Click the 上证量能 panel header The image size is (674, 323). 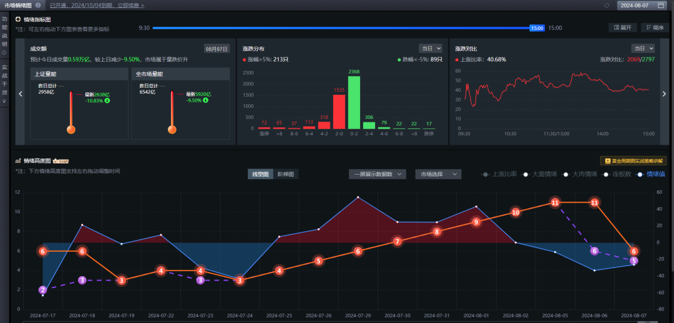click(79, 74)
